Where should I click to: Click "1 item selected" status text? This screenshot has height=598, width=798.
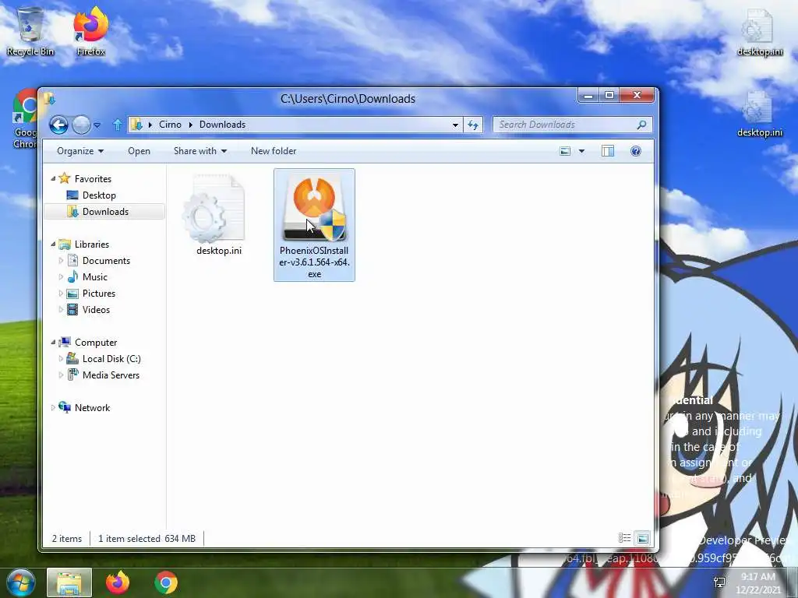click(129, 539)
